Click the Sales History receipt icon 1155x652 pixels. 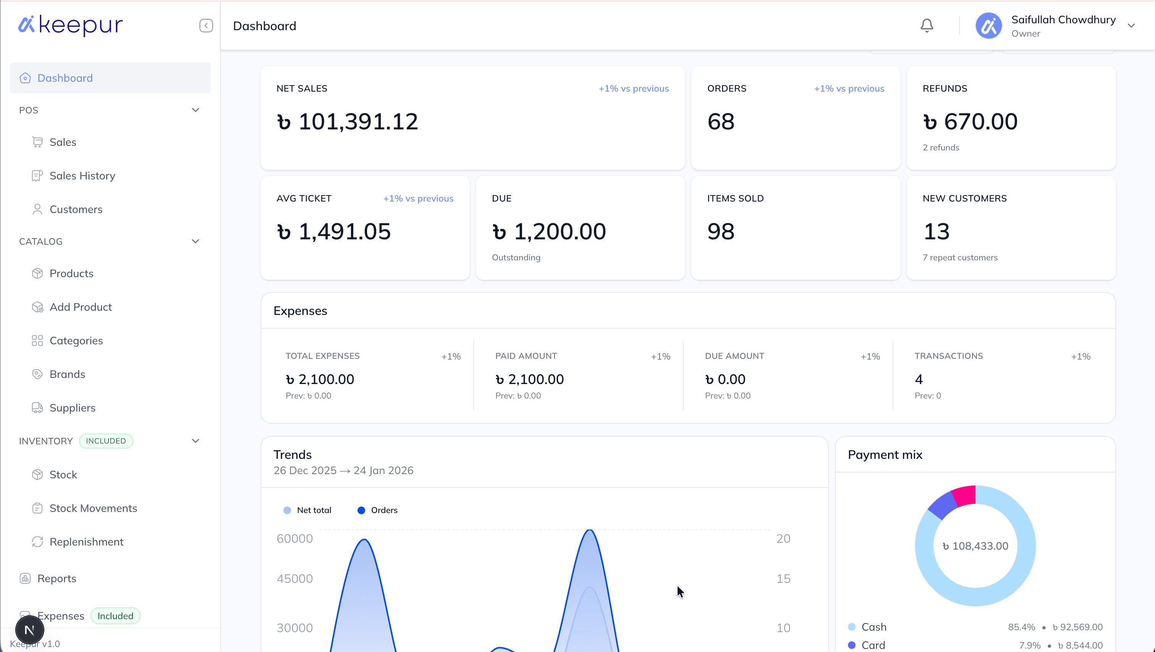coord(37,176)
